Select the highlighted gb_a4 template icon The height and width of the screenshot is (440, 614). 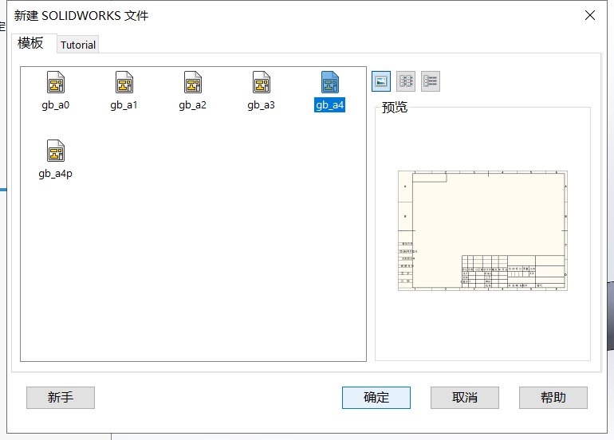[329, 82]
